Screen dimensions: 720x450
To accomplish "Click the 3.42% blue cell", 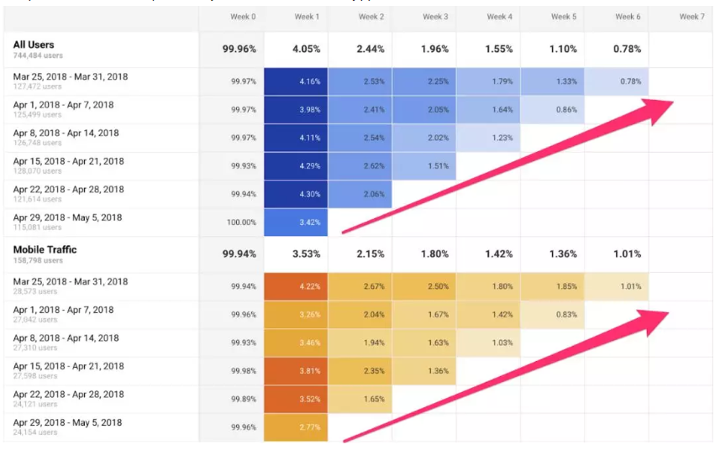I will 296,222.
